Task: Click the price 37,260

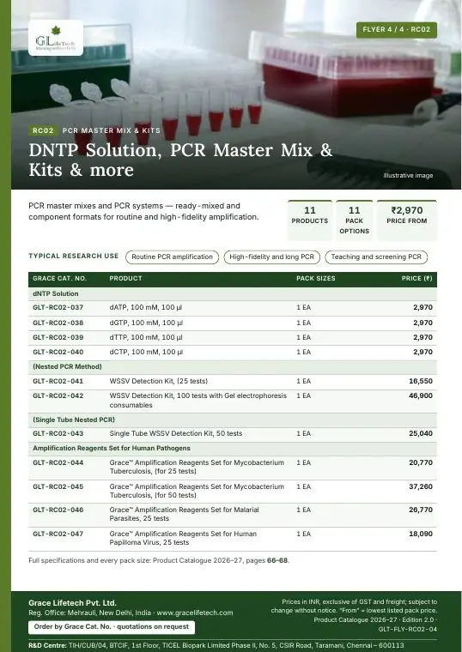Action: pos(421,486)
